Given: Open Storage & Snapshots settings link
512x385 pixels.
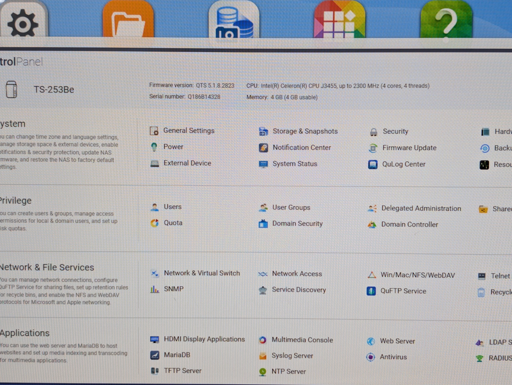Looking at the screenshot, I should (305, 131).
